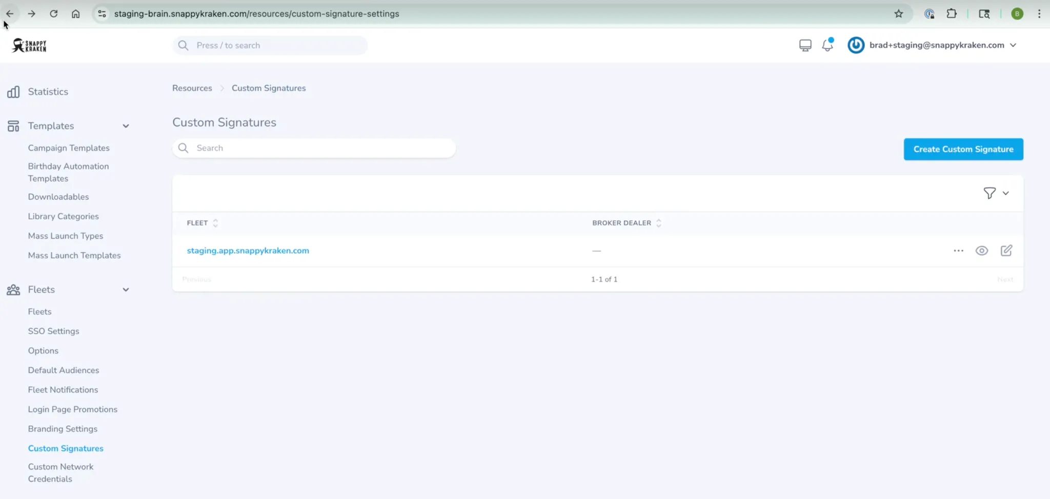Open Mass Launch Types
The image size is (1050, 499).
(x=66, y=236)
